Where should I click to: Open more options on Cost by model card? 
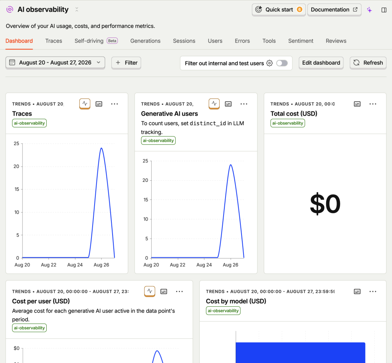tap(373, 291)
